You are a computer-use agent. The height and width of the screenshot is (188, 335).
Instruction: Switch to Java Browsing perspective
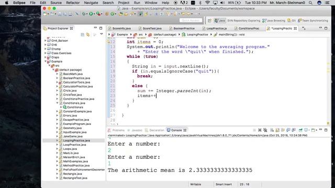274,20
